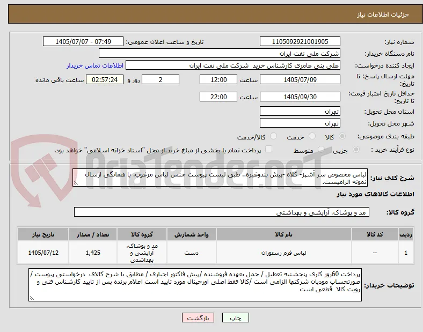Click the need number field 1105092921001905
Screen dimensions: 423x332
tap(300, 42)
